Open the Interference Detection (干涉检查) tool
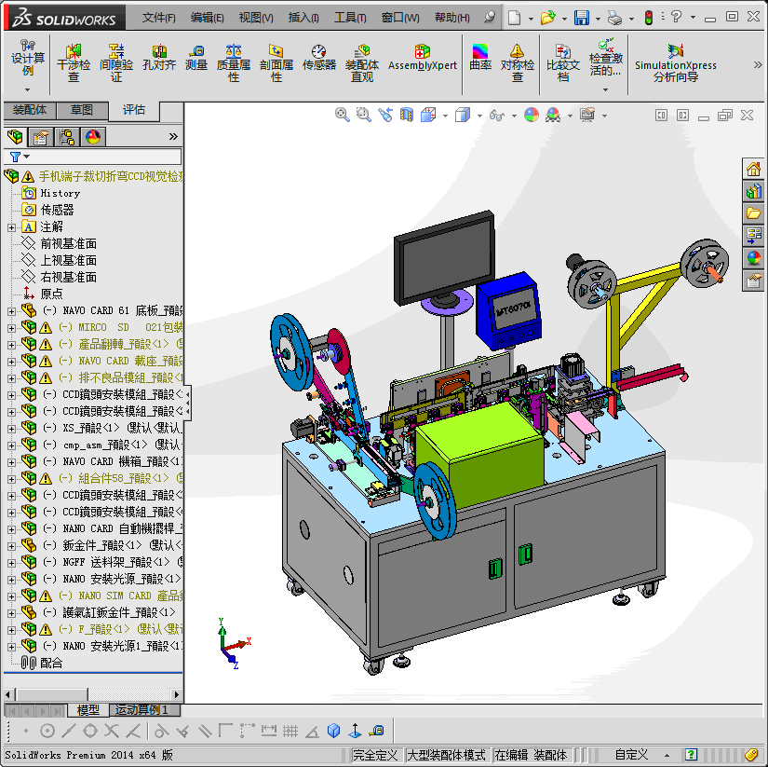Screen dimensions: 768x767 pos(74,62)
